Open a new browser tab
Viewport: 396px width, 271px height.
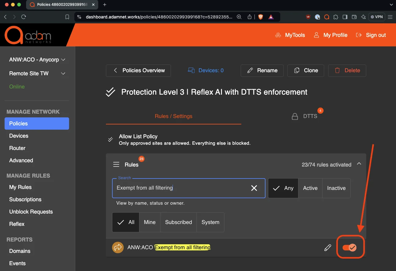[105, 5]
